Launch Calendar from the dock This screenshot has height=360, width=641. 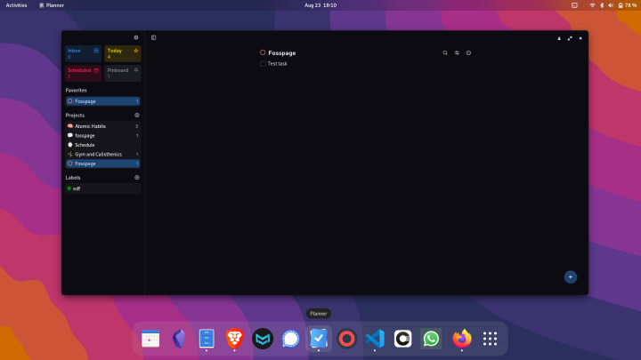[x=150, y=339]
